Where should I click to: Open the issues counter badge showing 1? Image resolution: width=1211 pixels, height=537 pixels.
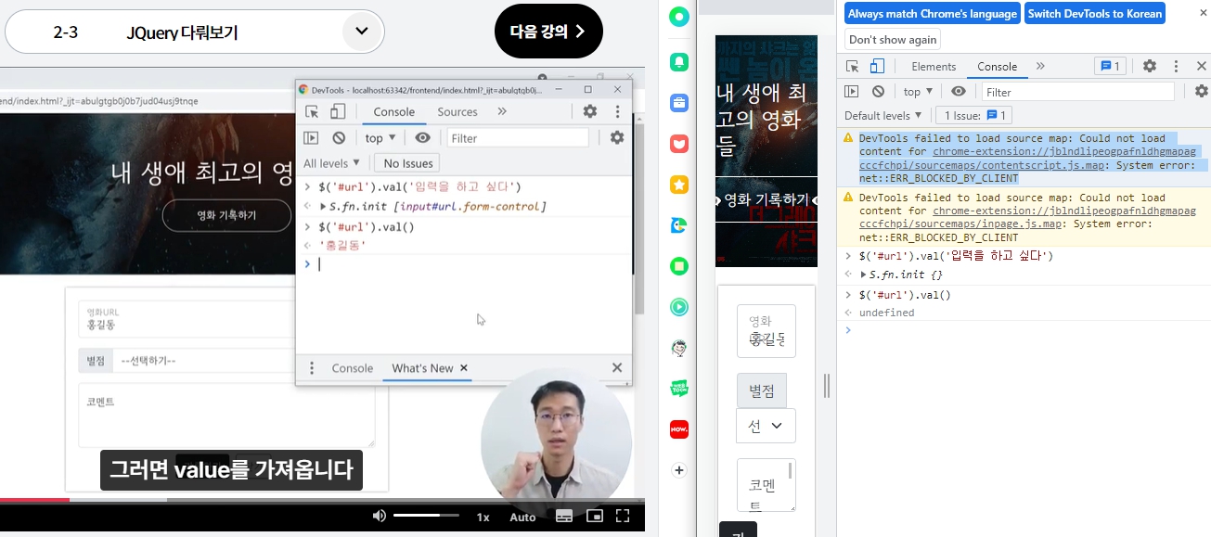1110,66
